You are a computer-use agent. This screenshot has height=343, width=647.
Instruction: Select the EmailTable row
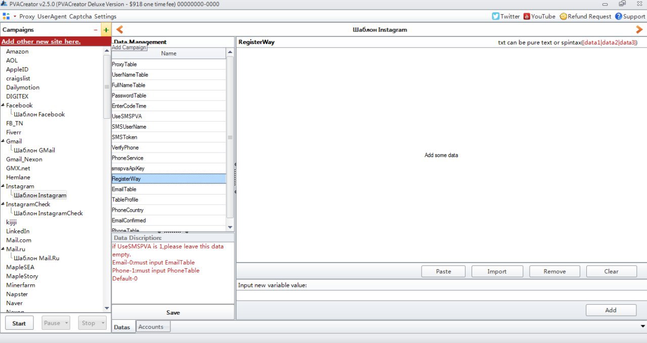169,189
